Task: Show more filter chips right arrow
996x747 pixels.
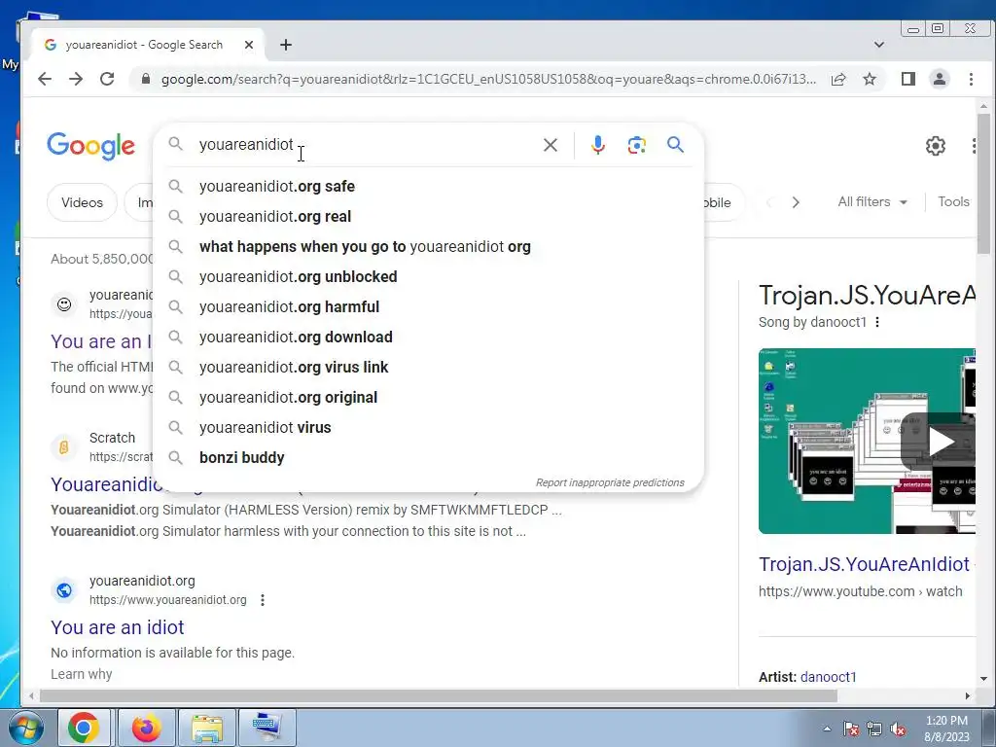Action: [x=796, y=202]
